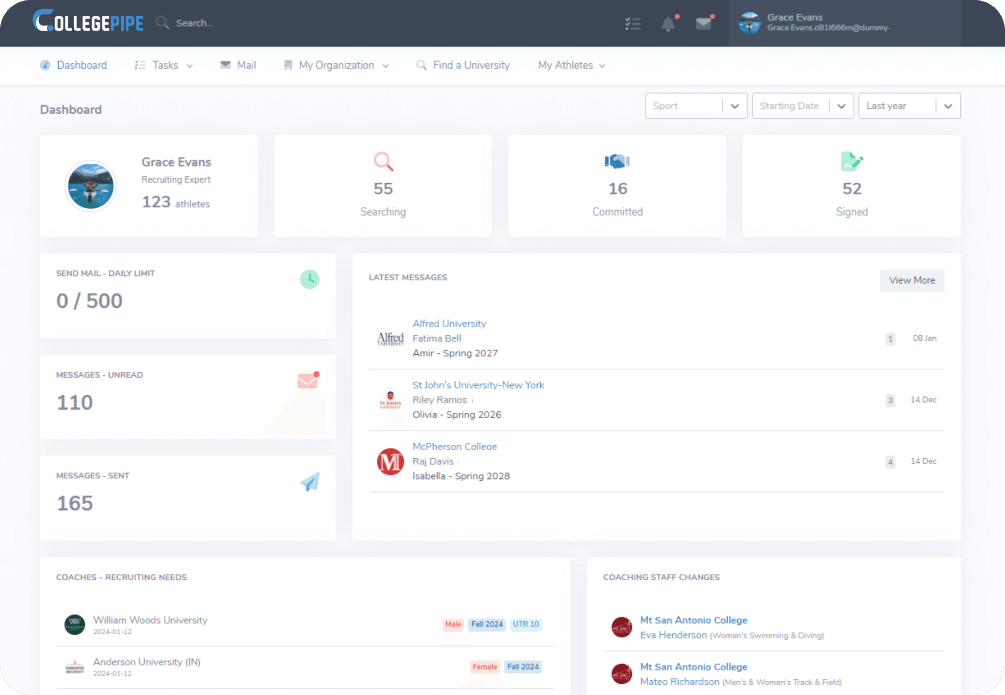Screen dimensions: 1005x695
Task: Open the tasks checklist icon in top bar
Action: click(x=633, y=23)
